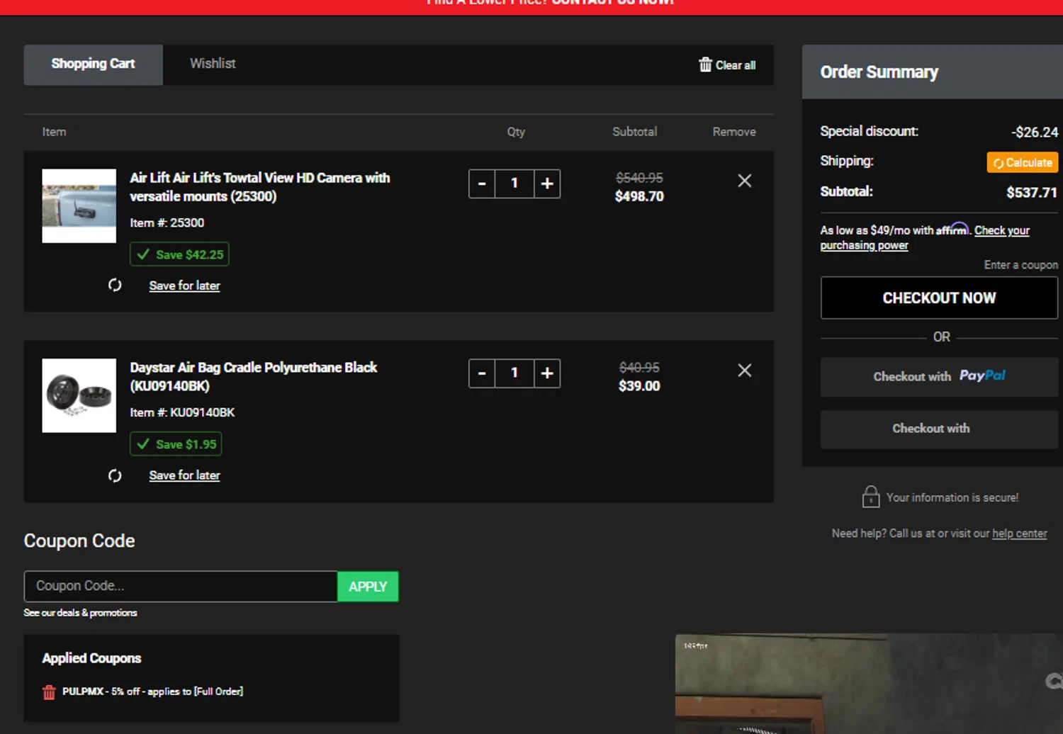Click the Save $1.95 badge
The height and width of the screenshot is (734, 1063).
pyautogui.click(x=176, y=444)
